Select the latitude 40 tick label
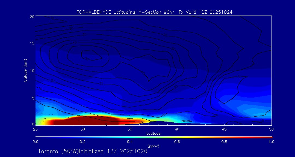Image resolution: width=295 pixels, height=157 pixels. (177, 129)
